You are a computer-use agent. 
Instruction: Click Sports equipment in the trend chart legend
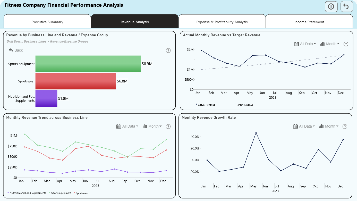click(x=60, y=193)
